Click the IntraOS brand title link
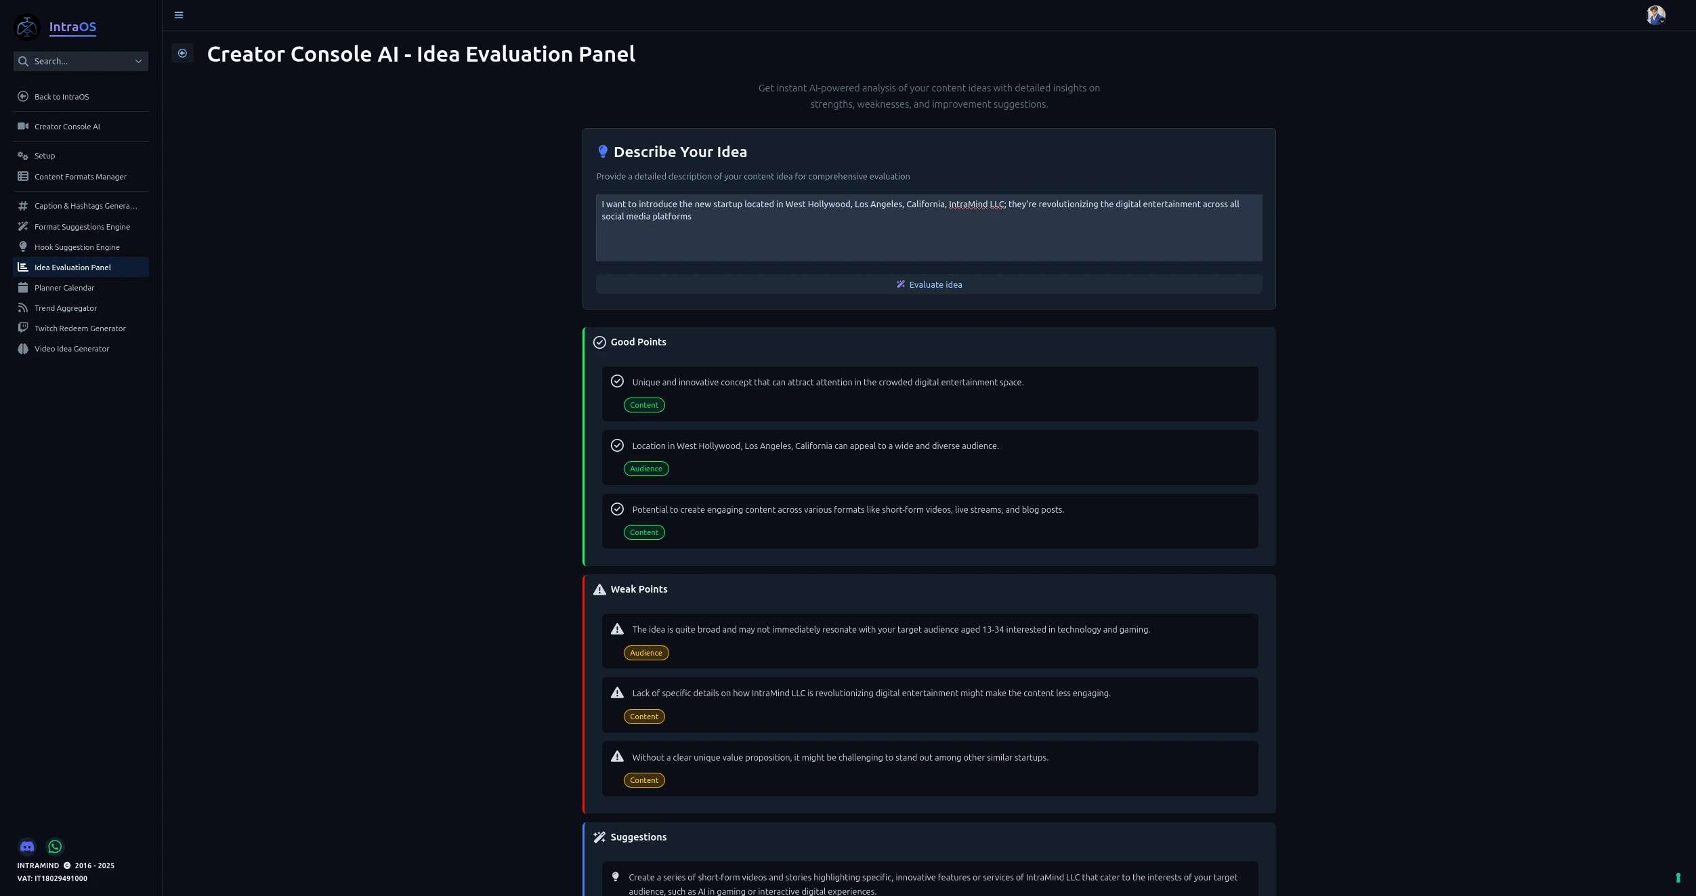This screenshot has width=1696, height=896. tap(72, 27)
